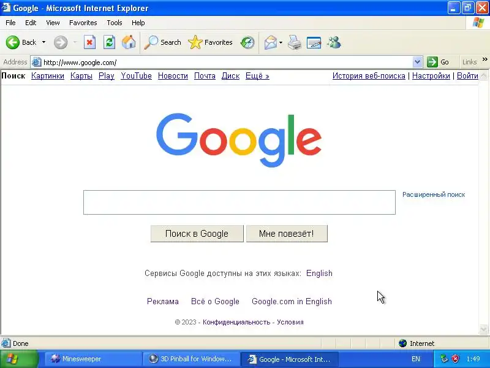Click the network connection tray icon
This screenshot has height=368, width=490.
(444, 359)
